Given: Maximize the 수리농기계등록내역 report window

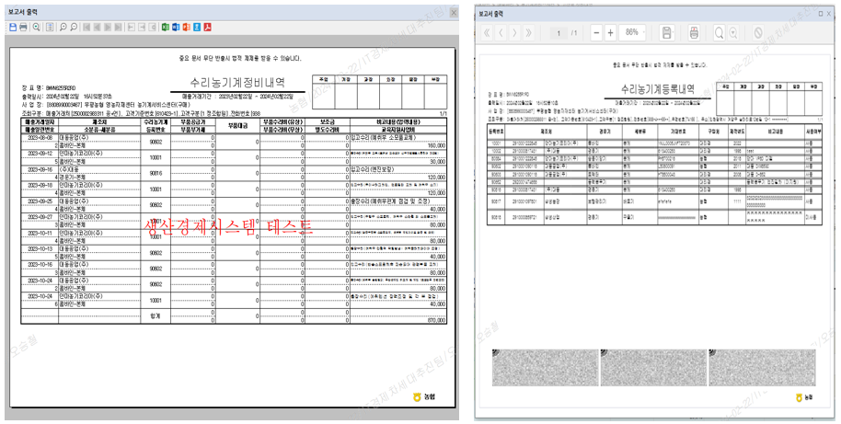Looking at the screenshot, I should click(x=822, y=14).
